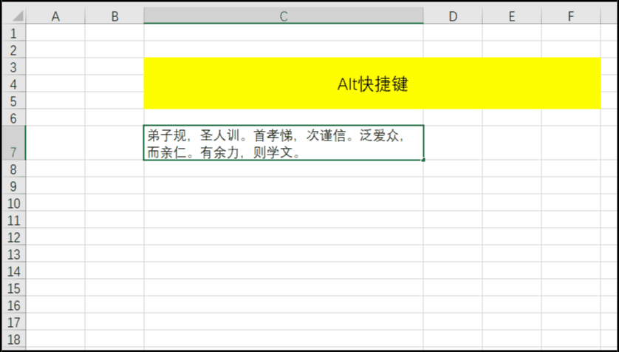Select column A header

pos(55,16)
